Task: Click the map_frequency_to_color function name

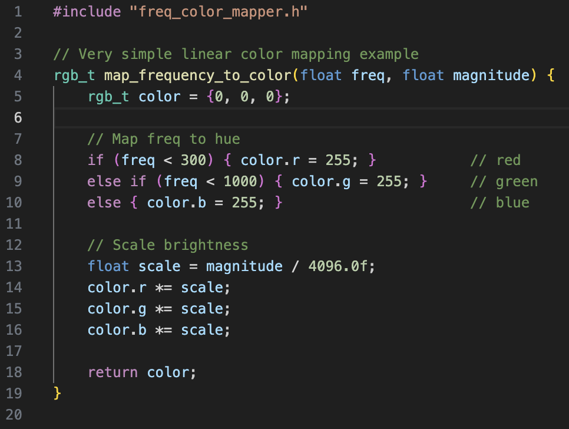Action: coord(197,75)
